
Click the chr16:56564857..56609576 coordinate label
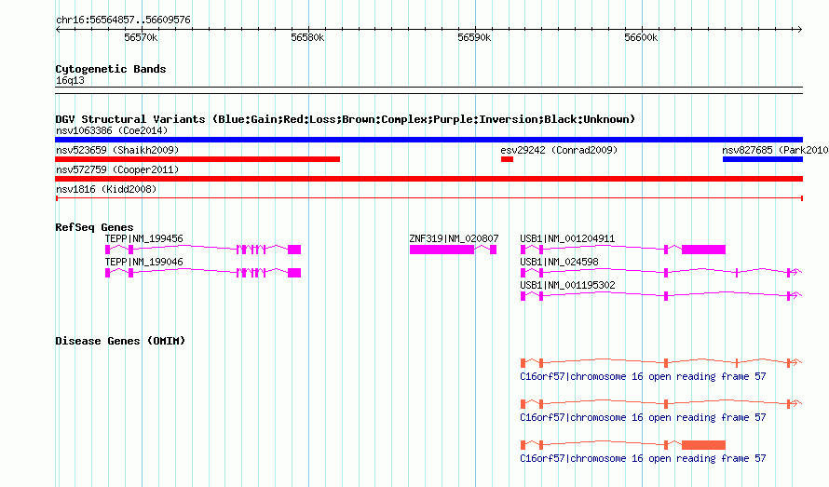123,20
